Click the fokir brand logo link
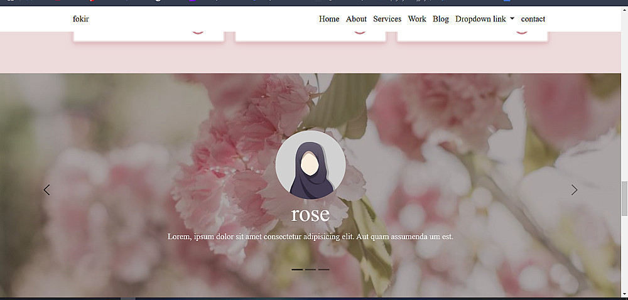 click(x=80, y=19)
